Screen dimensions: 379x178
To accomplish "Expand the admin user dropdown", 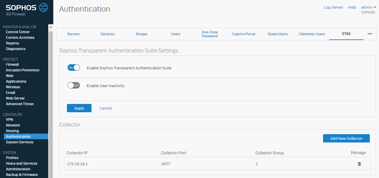I will click(368, 7).
